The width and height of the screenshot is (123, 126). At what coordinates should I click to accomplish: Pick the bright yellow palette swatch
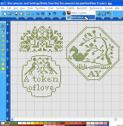(33, 123)
